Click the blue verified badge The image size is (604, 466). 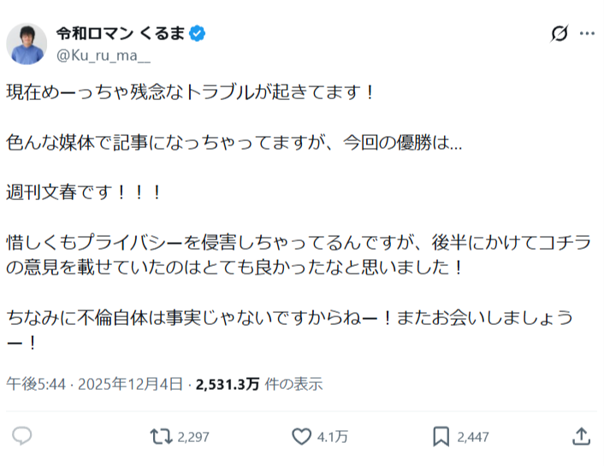[x=197, y=34]
